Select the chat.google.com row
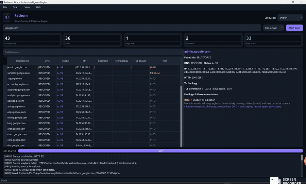306x184 pixels. tap(93, 129)
